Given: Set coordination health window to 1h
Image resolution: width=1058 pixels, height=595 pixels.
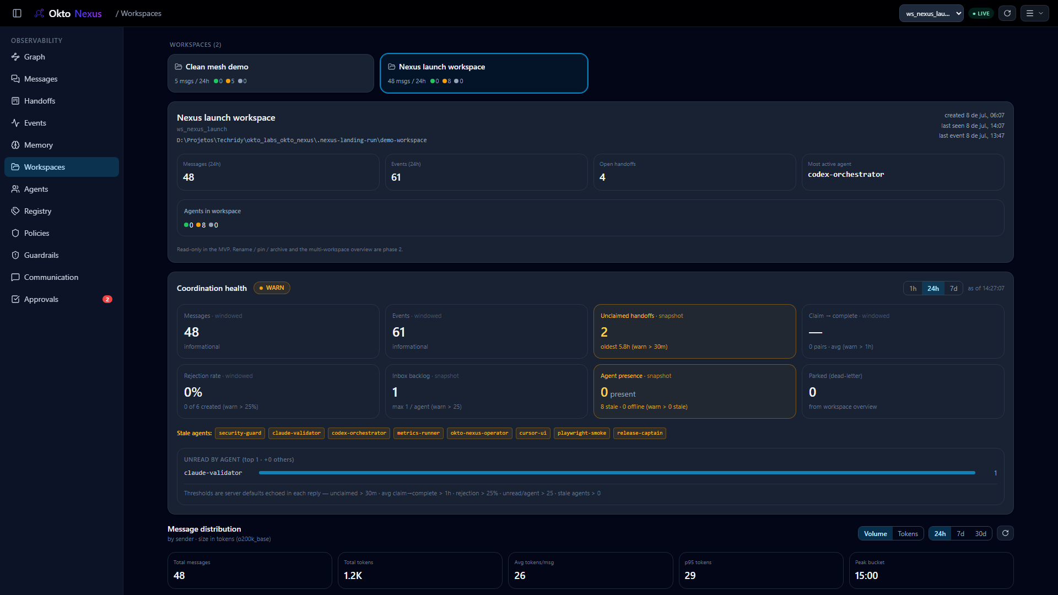Looking at the screenshot, I should coord(913,288).
